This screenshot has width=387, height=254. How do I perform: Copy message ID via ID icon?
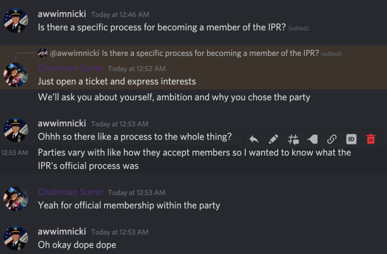coord(351,140)
